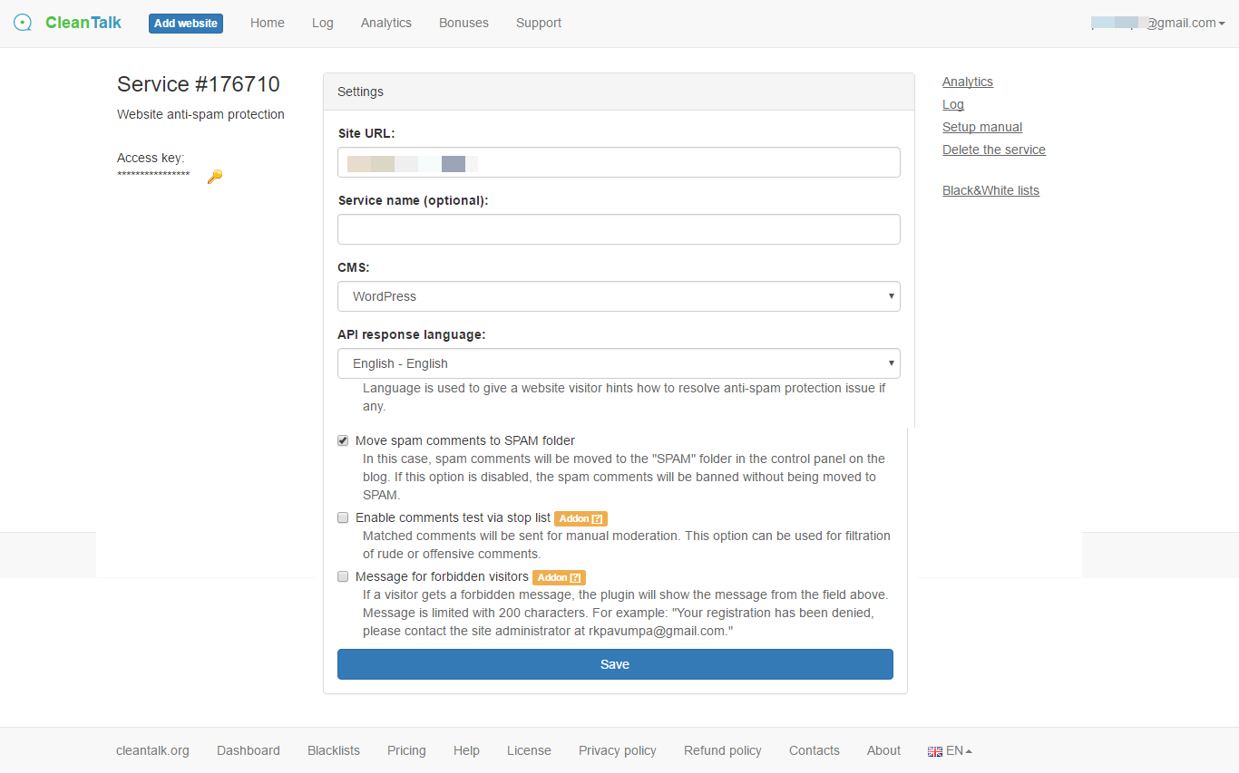Viewport: 1239px width, 773px height.
Task: Open Privacy policy in the footer
Action: pos(617,750)
